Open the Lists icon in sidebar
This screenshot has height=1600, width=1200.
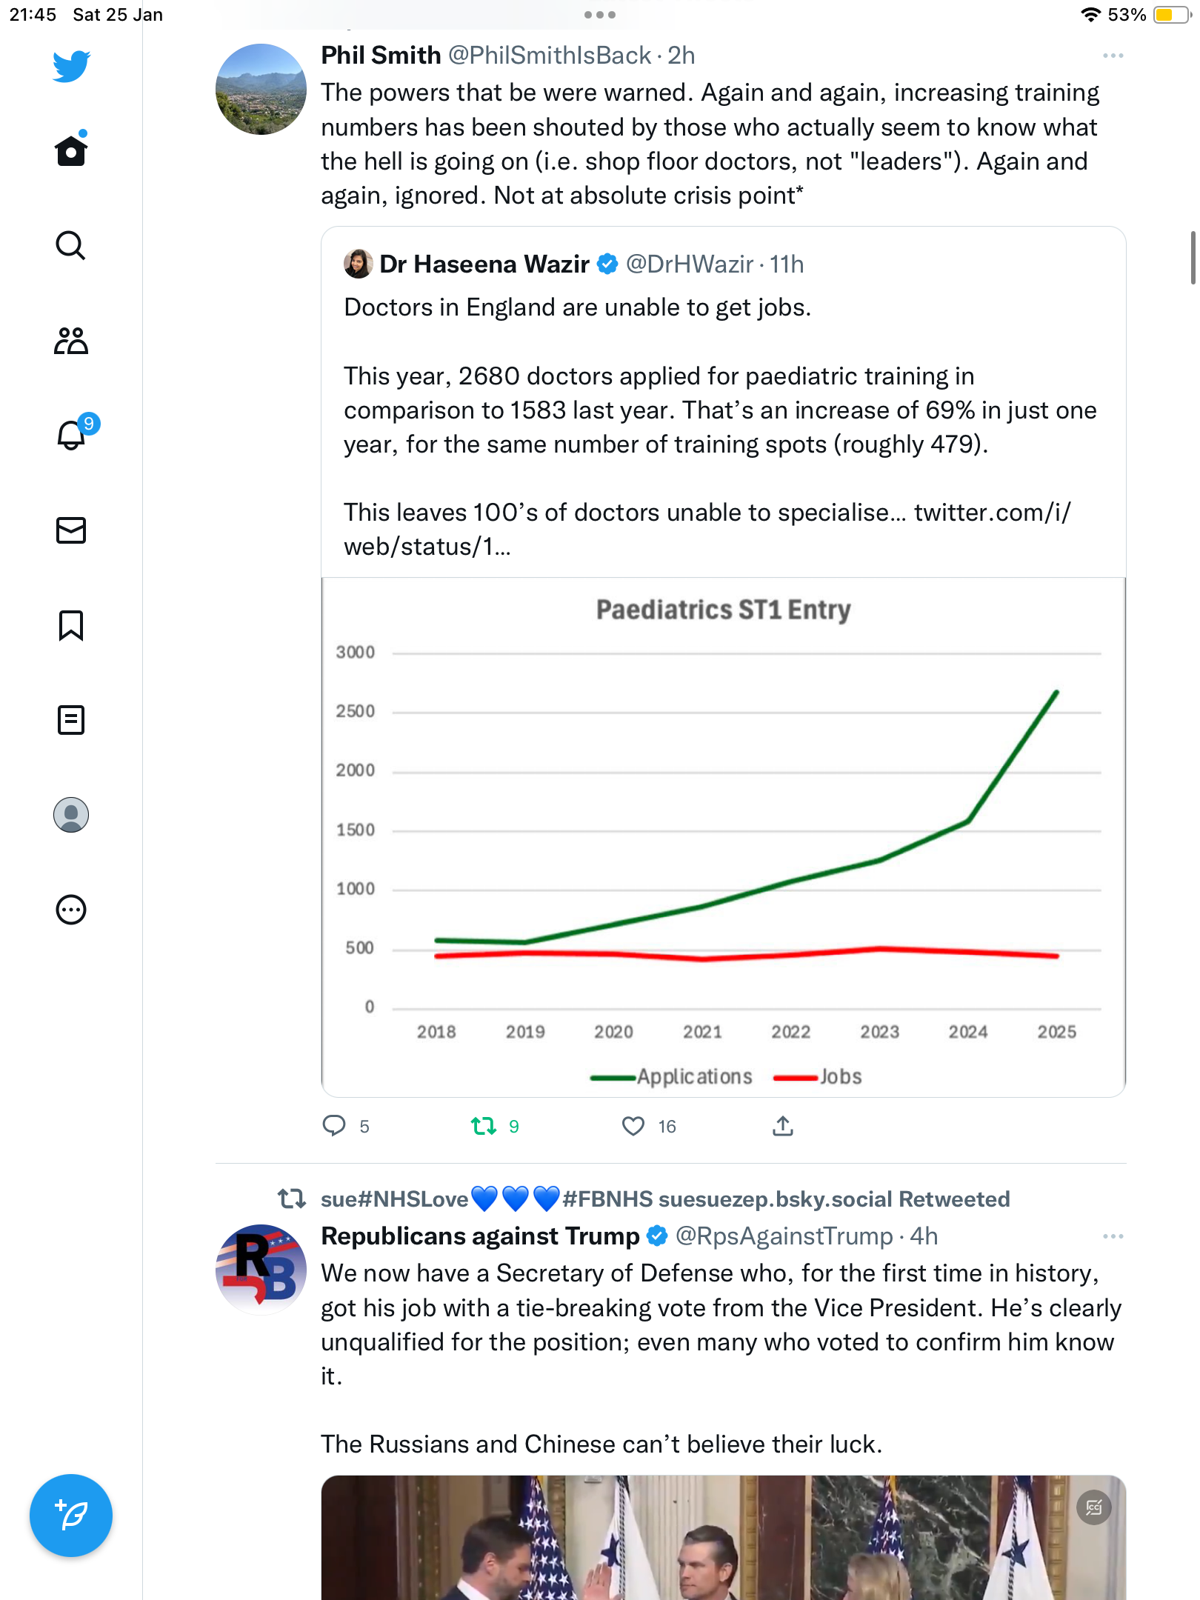(x=71, y=720)
